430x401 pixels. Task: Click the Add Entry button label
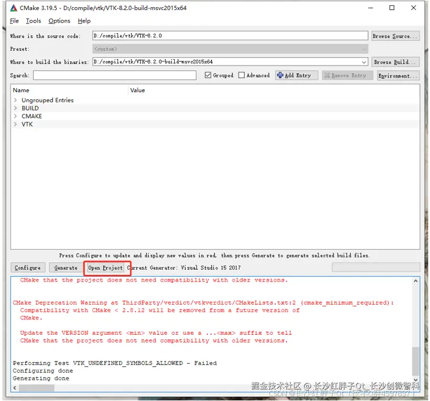pyautogui.click(x=298, y=75)
